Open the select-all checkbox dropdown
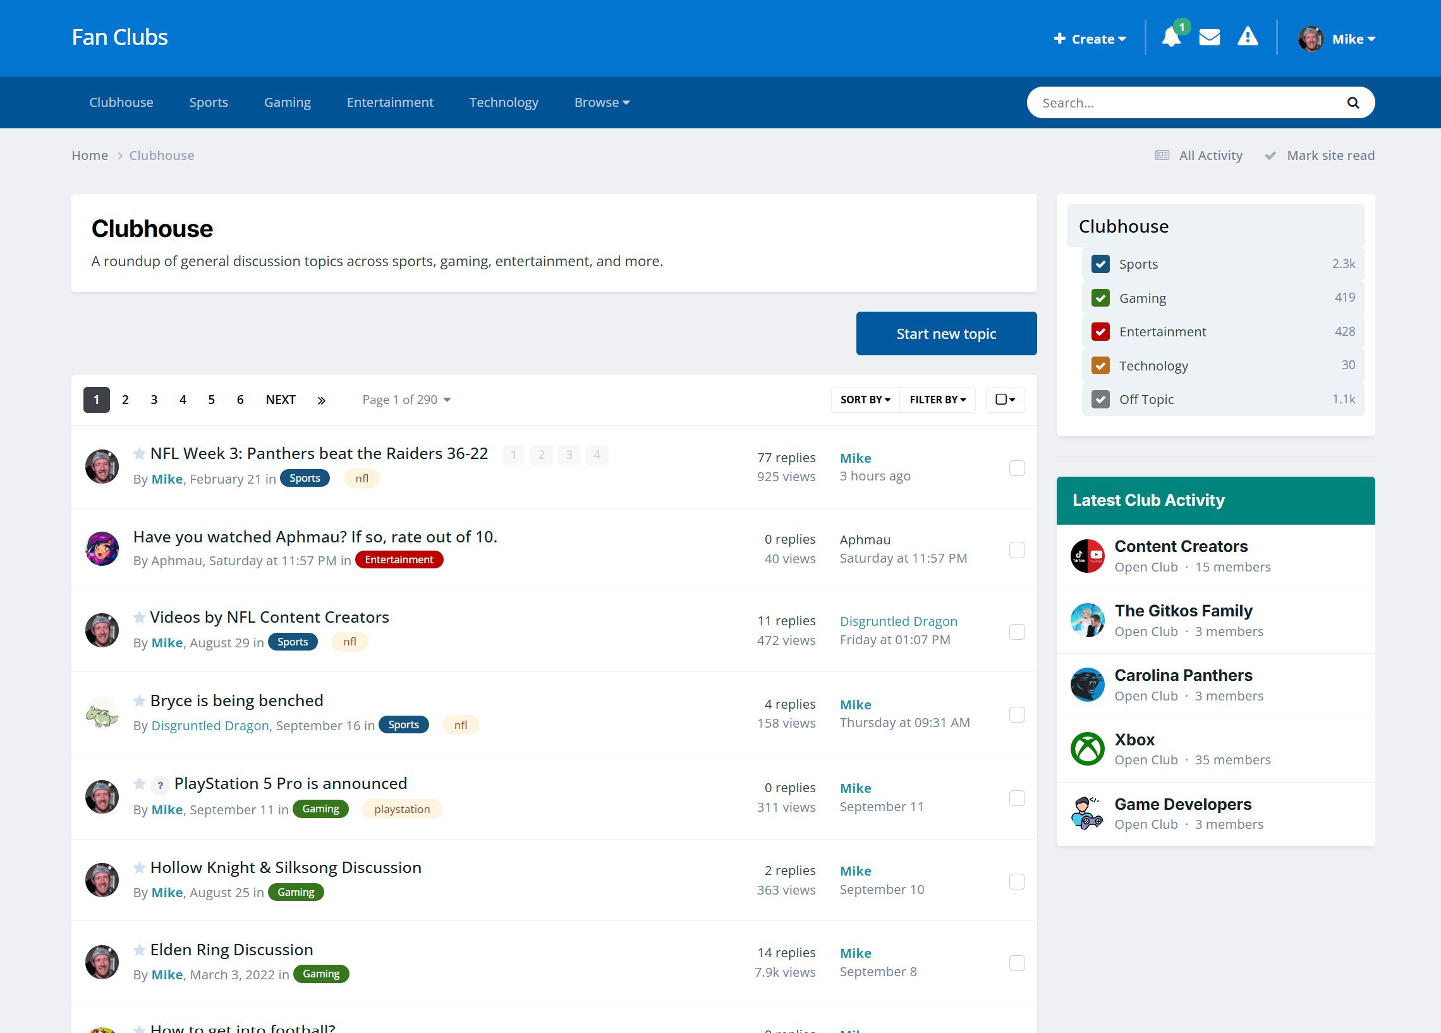 [1005, 400]
